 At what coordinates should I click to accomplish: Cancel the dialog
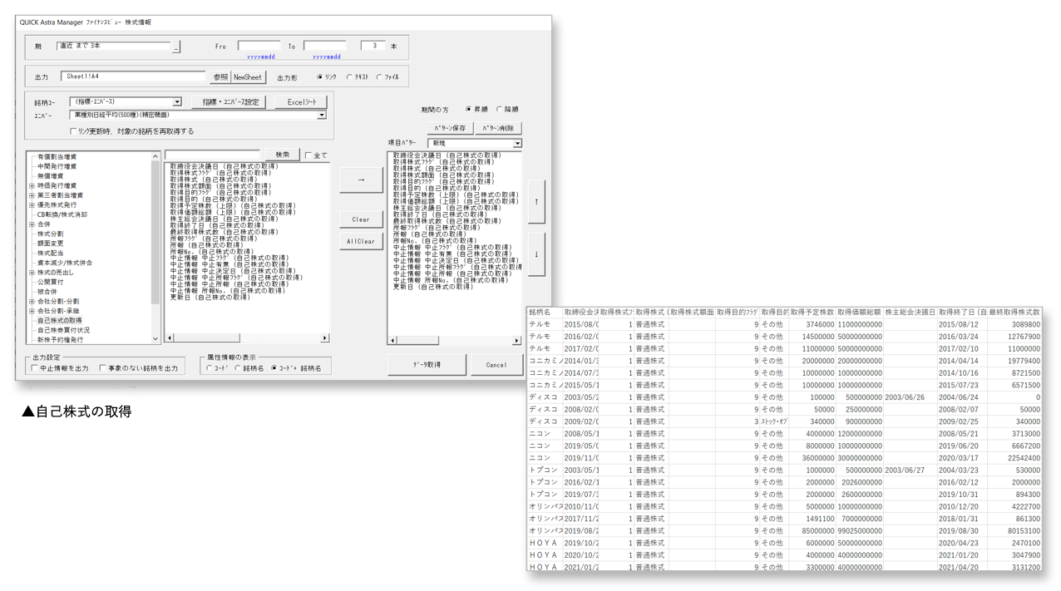click(496, 365)
